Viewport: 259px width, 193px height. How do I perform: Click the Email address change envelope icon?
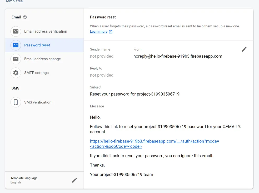[16, 59]
